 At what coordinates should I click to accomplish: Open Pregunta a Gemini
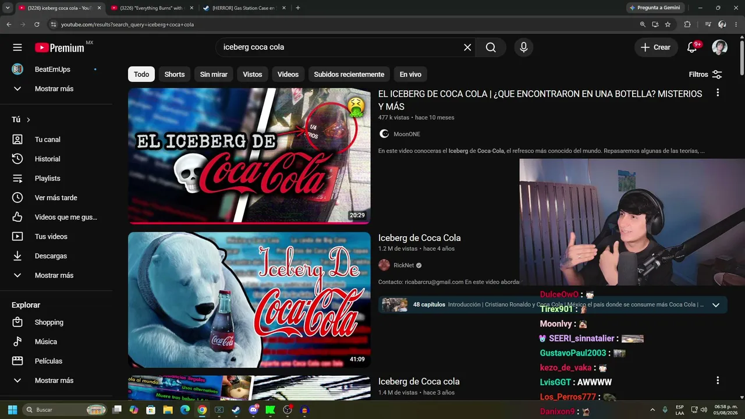pos(655,8)
